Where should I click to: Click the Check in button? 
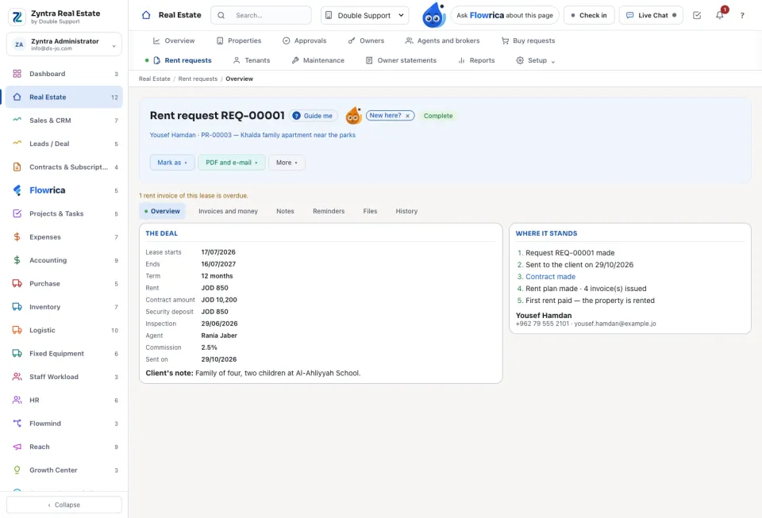(x=588, y=15)
